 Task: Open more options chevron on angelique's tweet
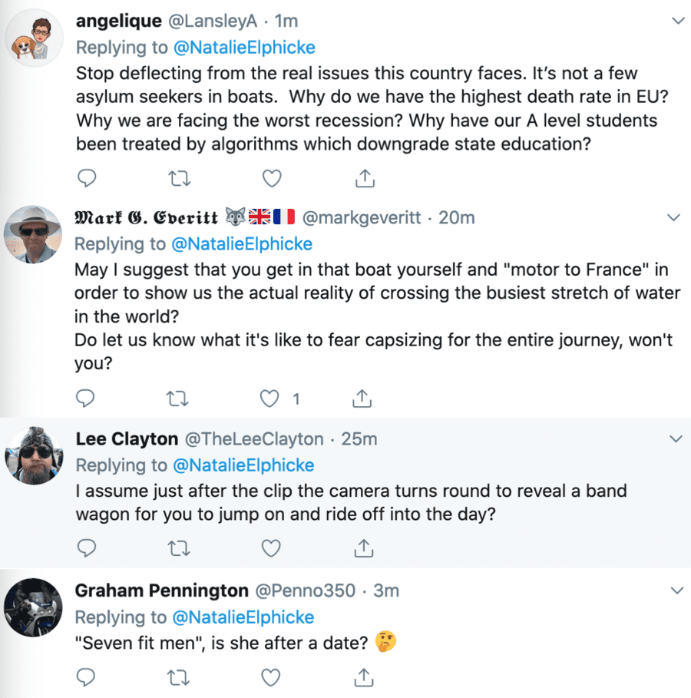(x=677, y=21)
